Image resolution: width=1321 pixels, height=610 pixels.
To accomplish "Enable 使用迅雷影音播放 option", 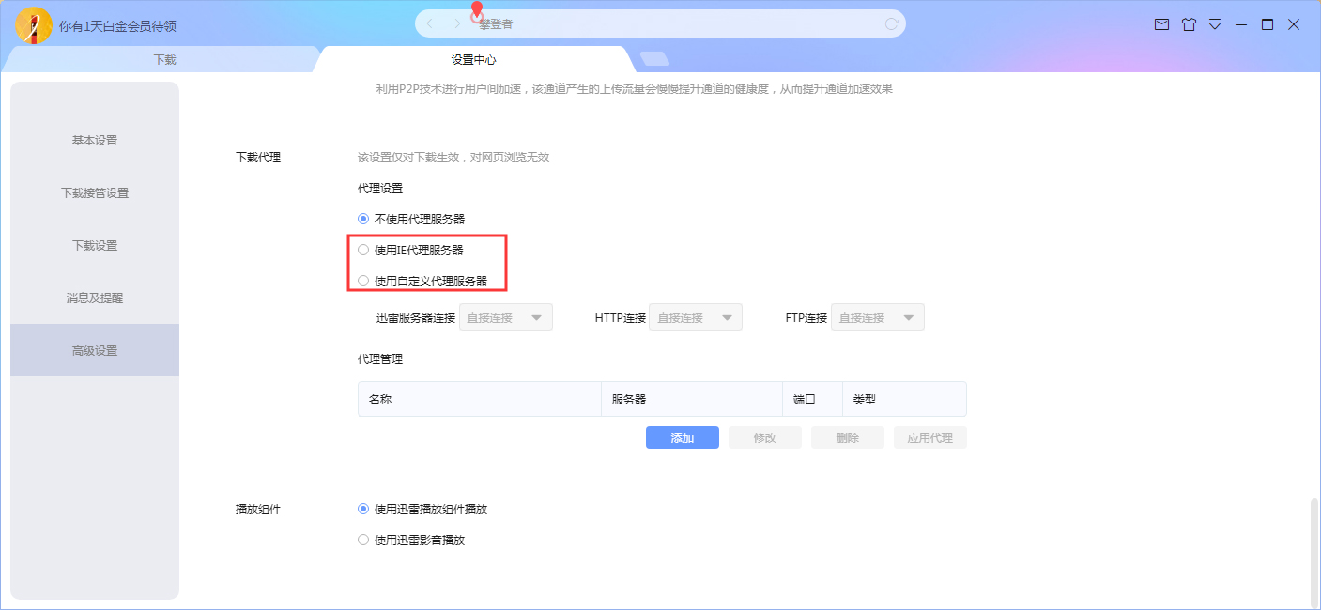I will [x=363, y=540].
